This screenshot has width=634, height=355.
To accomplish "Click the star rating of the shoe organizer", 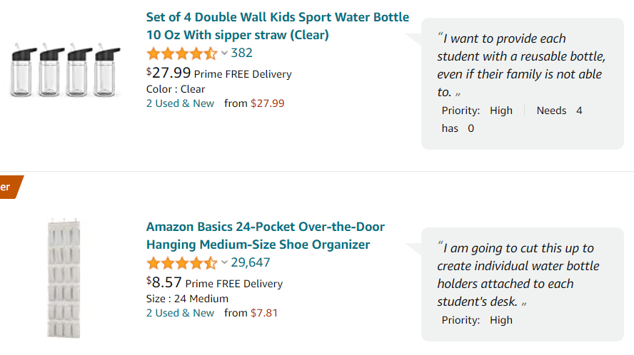I will pyautogui.click(x=182, y=263).
